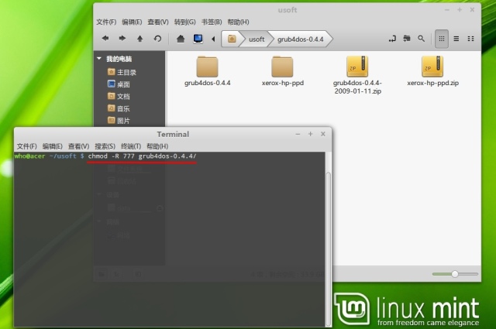Open file manager 文件(F) menu
496x329 pixels.
106,22
